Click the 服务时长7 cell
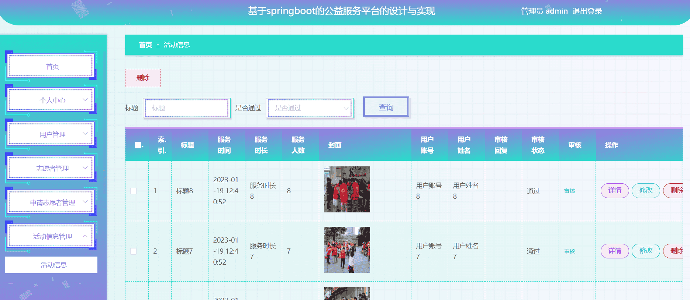Viewport: 690px width, 300px height. 263,251
